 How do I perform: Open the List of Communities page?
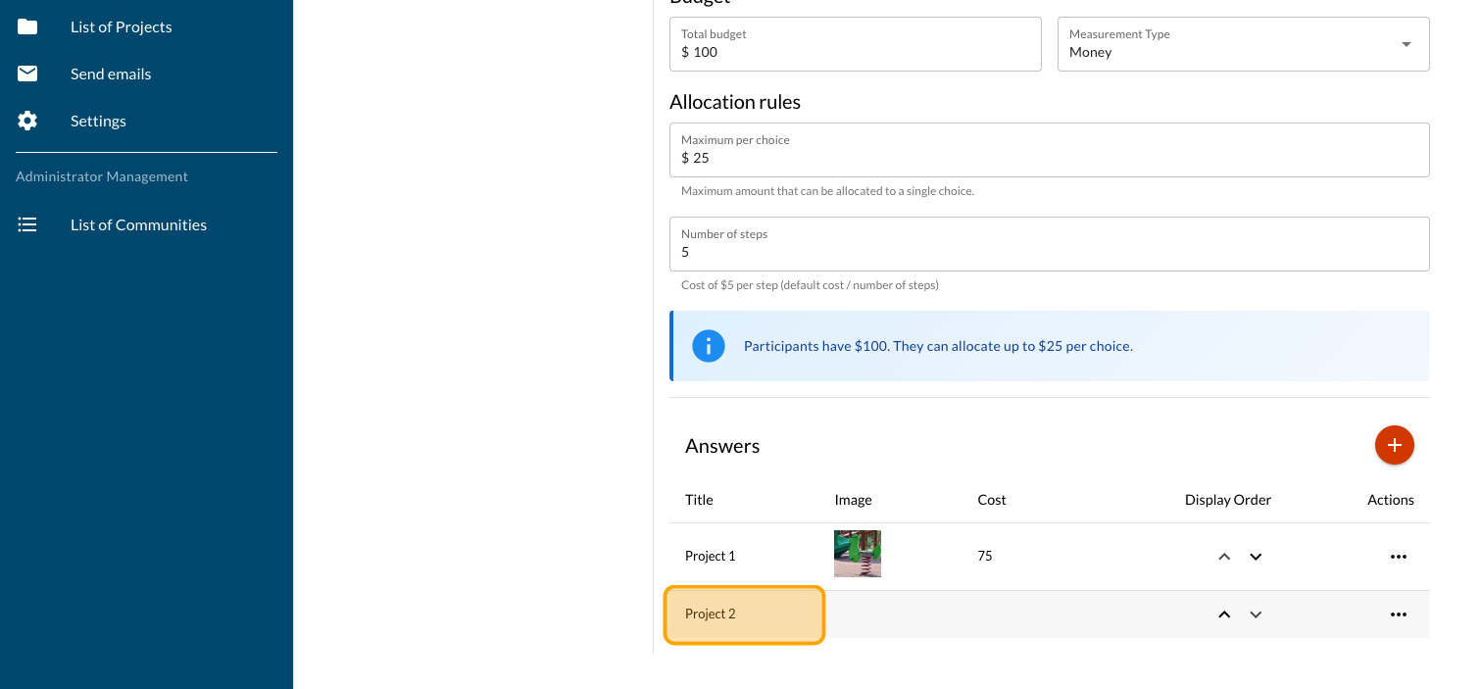click(138, 224)
